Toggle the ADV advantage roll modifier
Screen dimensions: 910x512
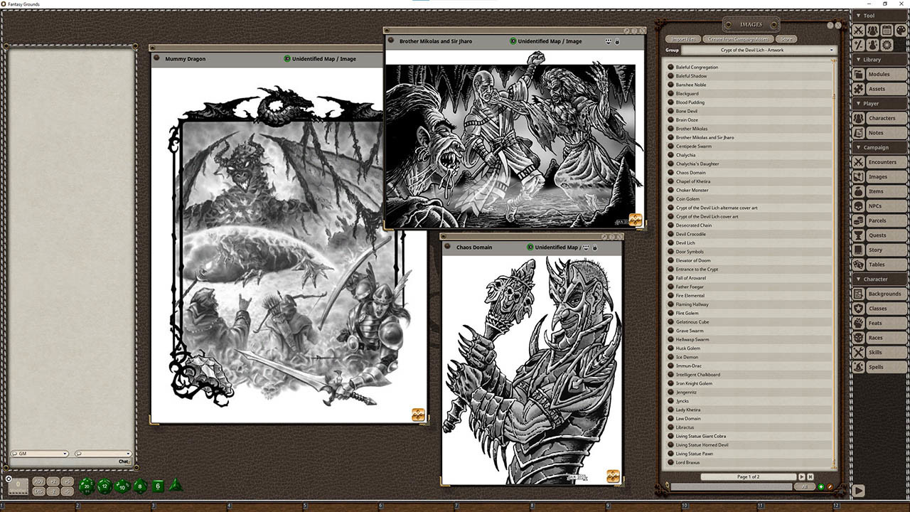(x=39, y=481)
